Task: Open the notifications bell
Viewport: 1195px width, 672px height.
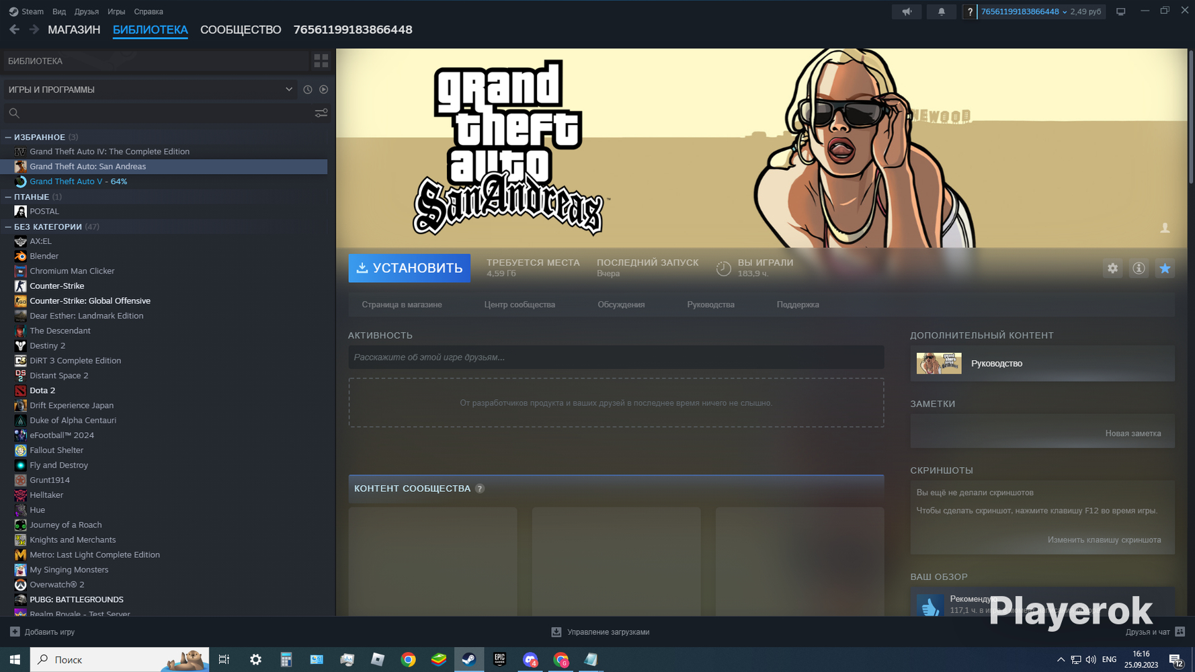Action: [941, 11]
